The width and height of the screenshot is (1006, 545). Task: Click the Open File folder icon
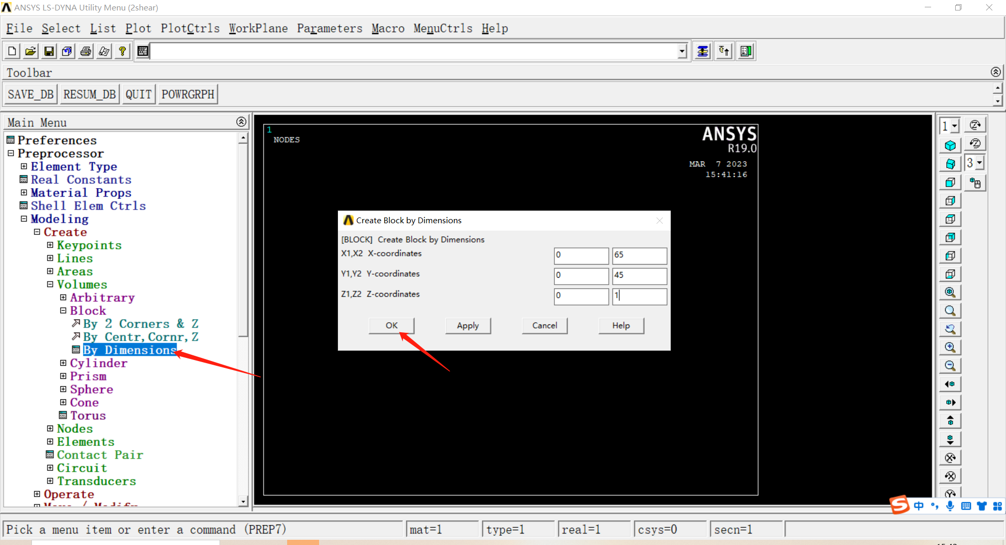(x=30, y=51)
